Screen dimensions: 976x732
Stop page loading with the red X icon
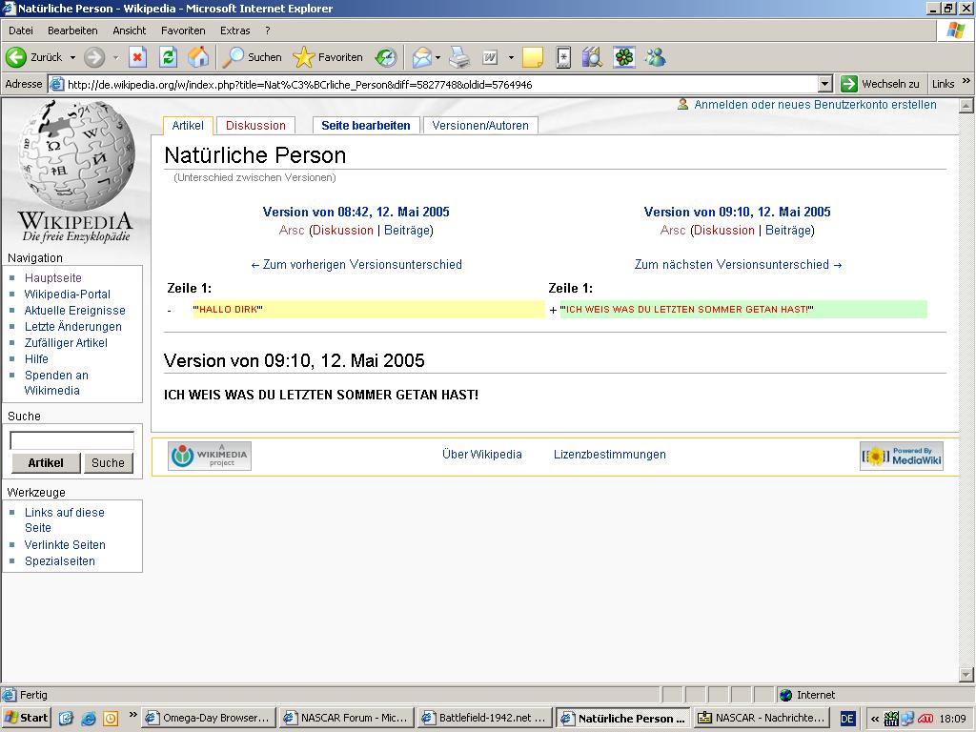click(137, 57)
